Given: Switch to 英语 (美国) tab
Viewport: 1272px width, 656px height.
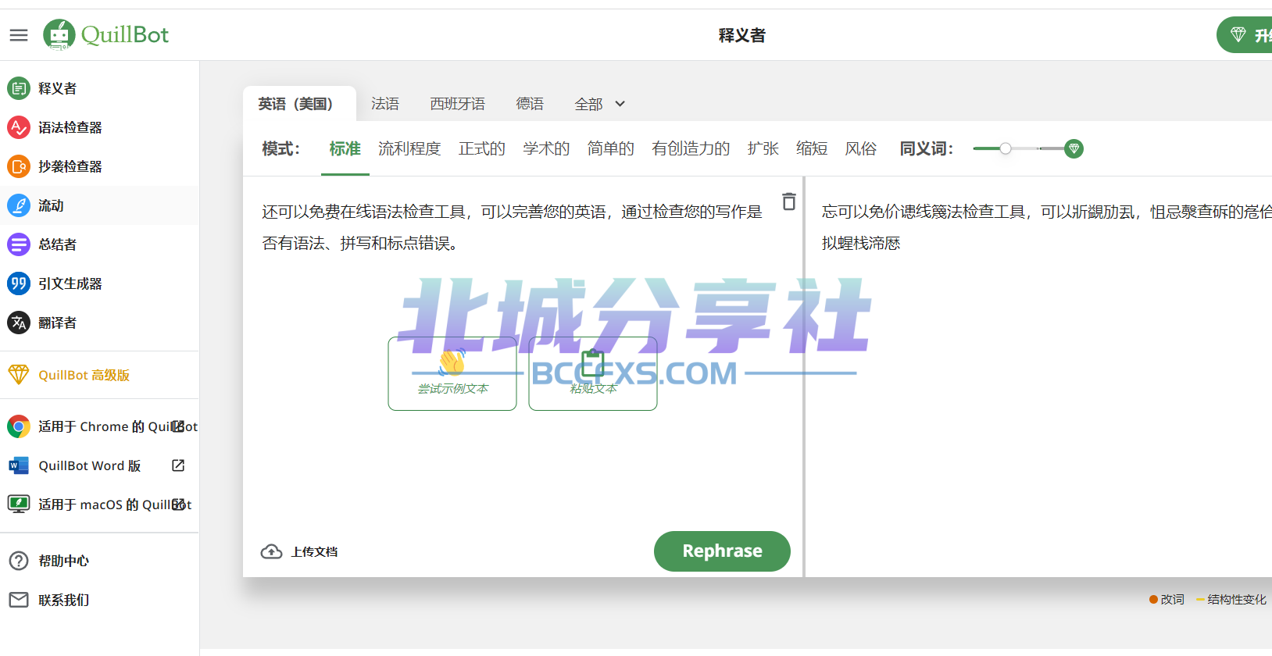Looking at the screenshot, I should 300,104.
